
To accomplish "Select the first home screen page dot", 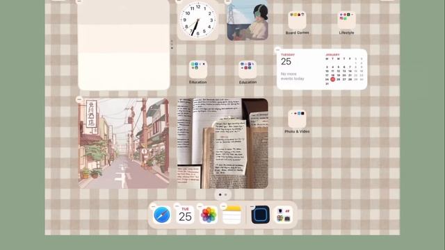I will point(220,194).
